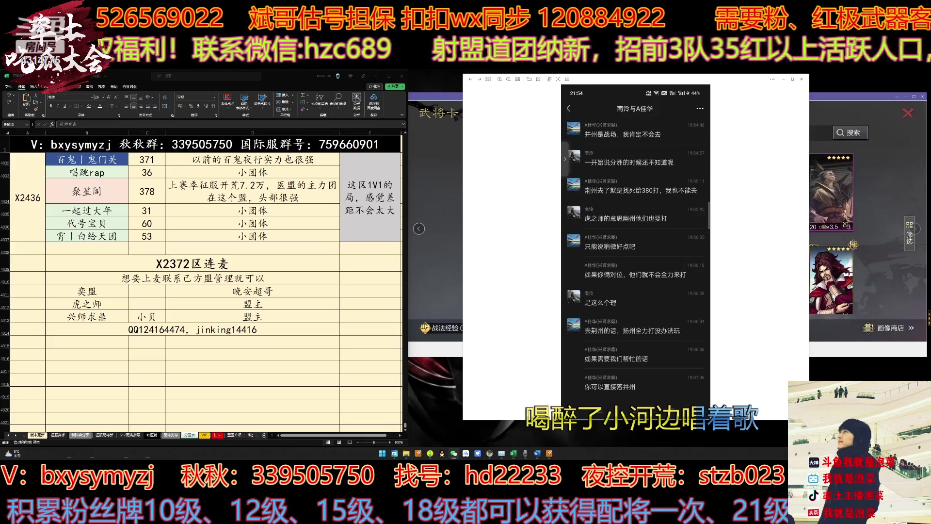Open the font size 28 dropdown

pos(103,97)
